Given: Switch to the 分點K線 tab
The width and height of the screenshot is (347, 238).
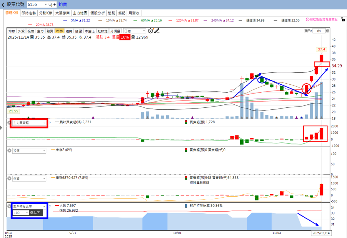Looking at the screenshot, I should coord(46,13).
